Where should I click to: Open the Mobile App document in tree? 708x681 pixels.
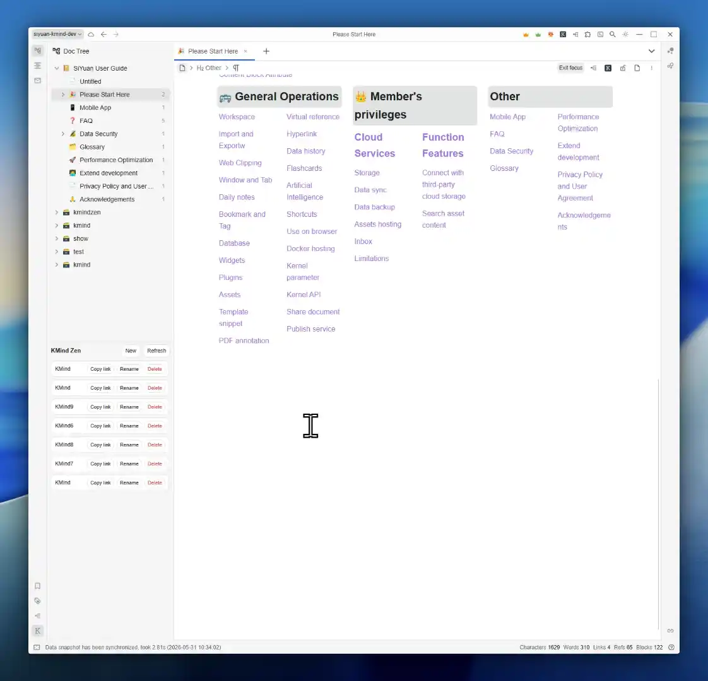click(x=110, y=107)
